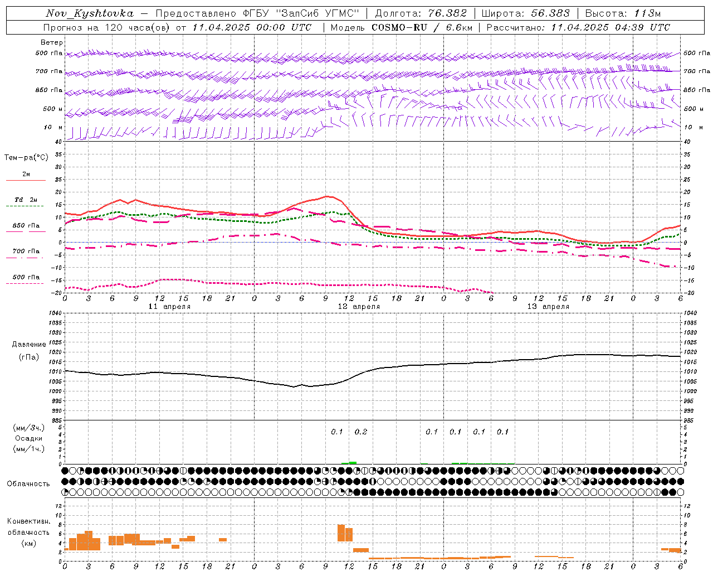Click the 11 апреля date label

pyautogui.click(x=169, y=307)
